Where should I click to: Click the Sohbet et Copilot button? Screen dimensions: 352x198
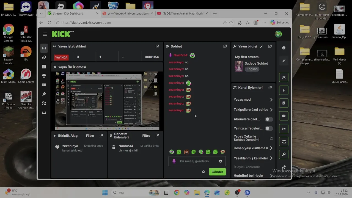point(279,23)
